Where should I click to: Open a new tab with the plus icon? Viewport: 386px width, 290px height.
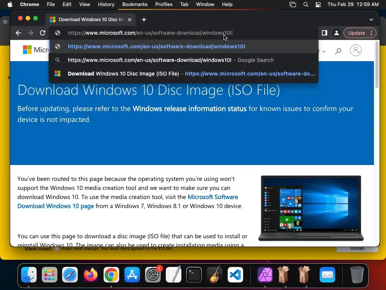pos(144,20)
